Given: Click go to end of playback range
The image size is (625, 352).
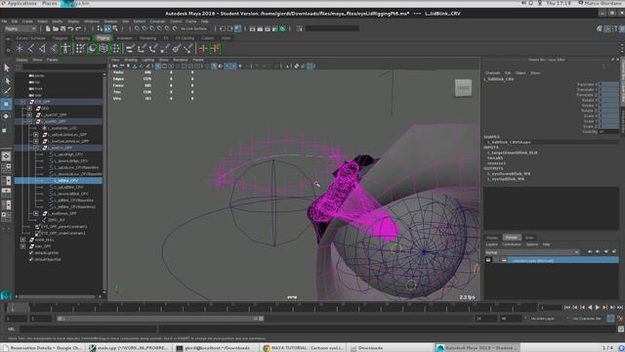Looking at the screenshot, I should point(620,307).
